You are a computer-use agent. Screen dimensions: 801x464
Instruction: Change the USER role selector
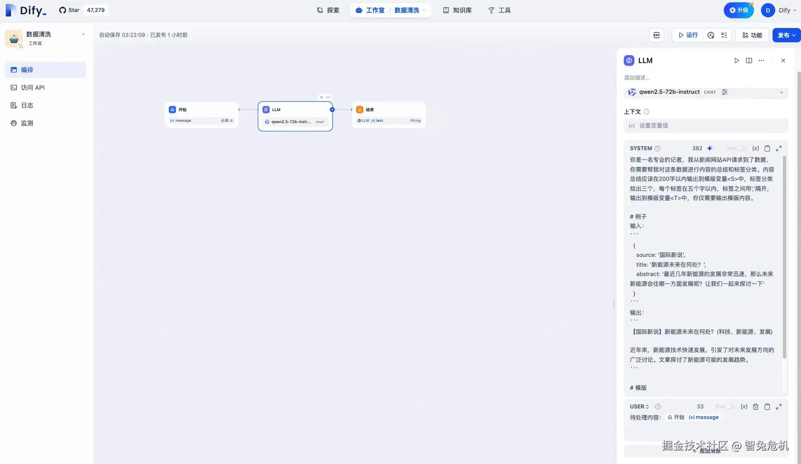pyautogui.click(x=639, y=407)
